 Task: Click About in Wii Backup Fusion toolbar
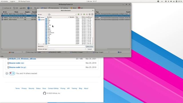pos(73,8)
